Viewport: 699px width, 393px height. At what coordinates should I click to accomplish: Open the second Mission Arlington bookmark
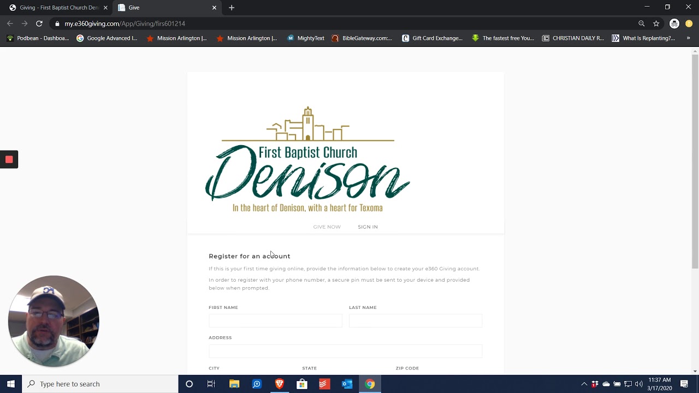click(x=247, y=38)
